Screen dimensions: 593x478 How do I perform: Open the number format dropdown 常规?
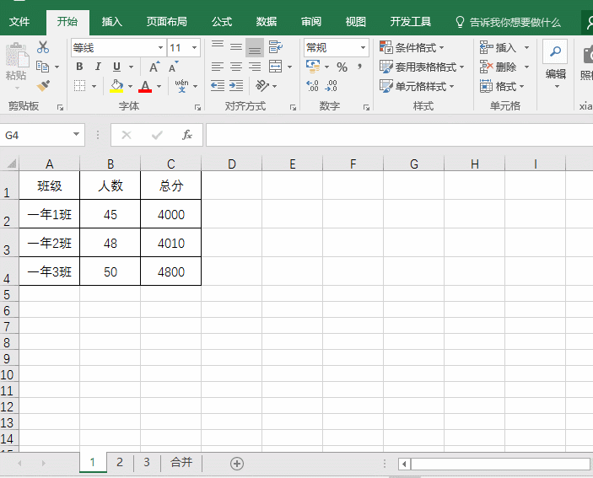(x=363, y=47)
